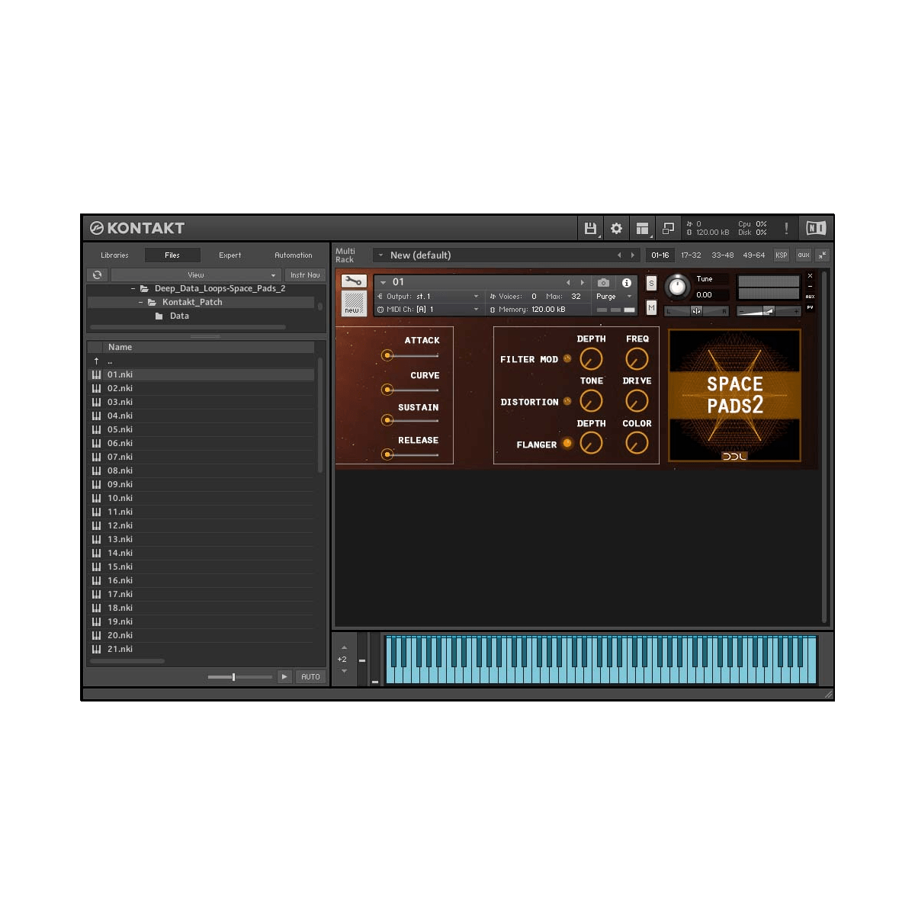Open the Purge dropdown menu
This screenshot has height=915, width=915.
click(x=614, y=297)
